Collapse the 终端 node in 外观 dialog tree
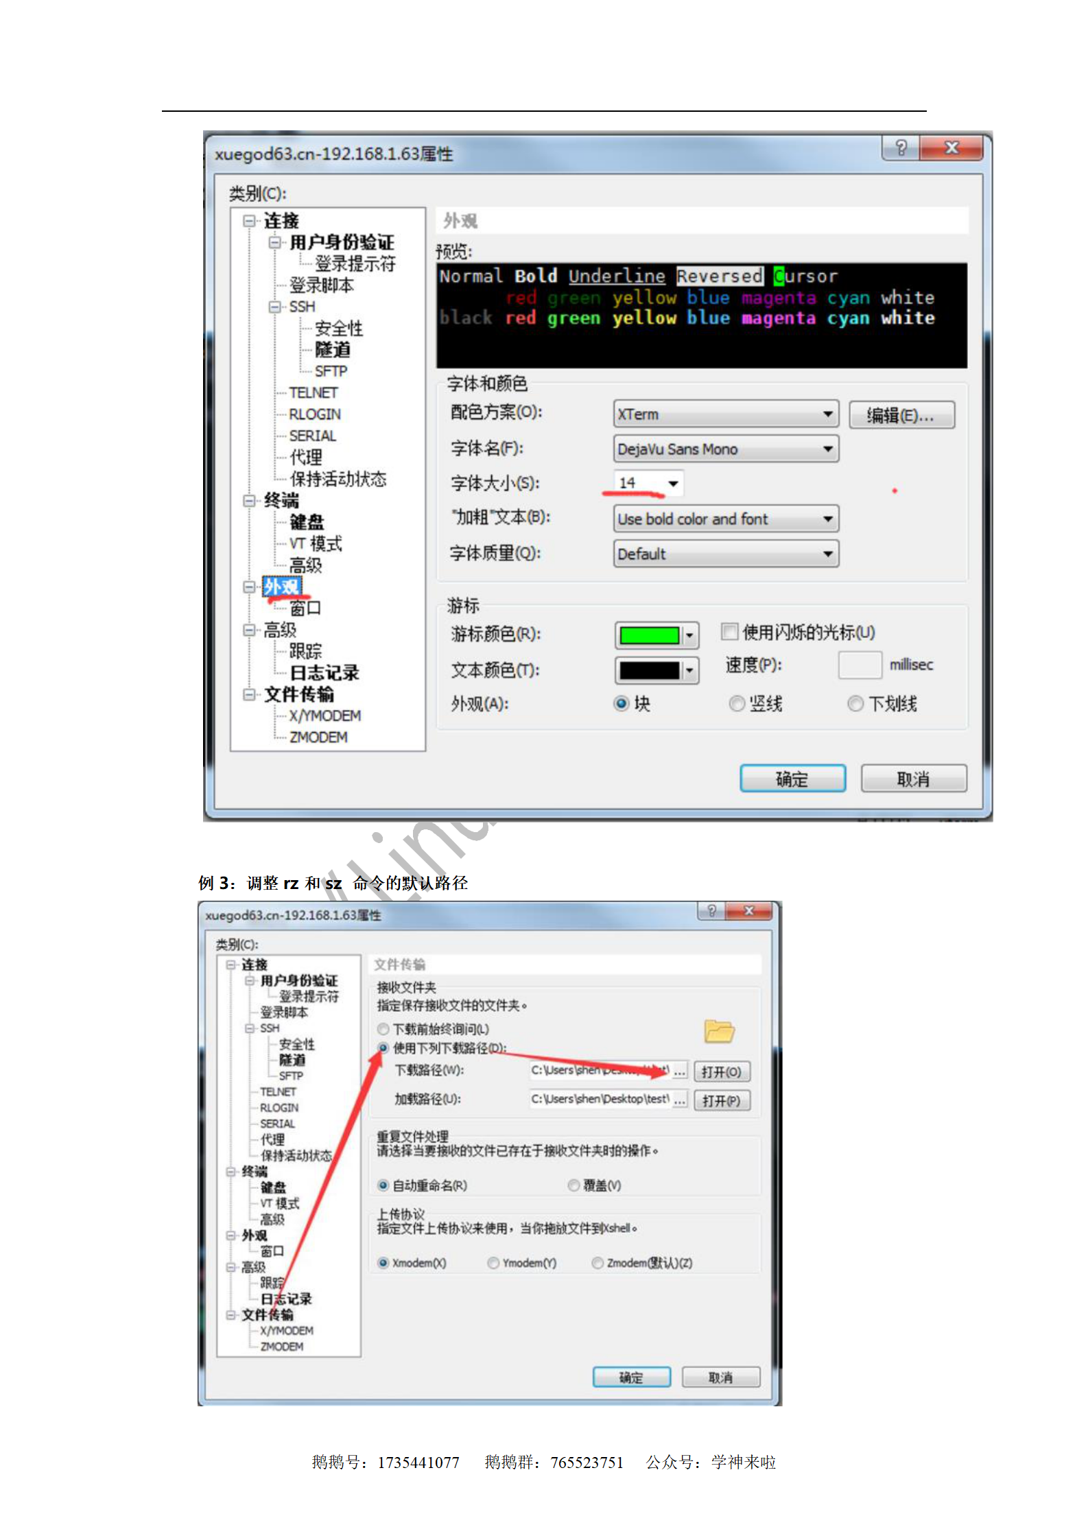Screen dimensions: 1088x1538 point(249,501)
